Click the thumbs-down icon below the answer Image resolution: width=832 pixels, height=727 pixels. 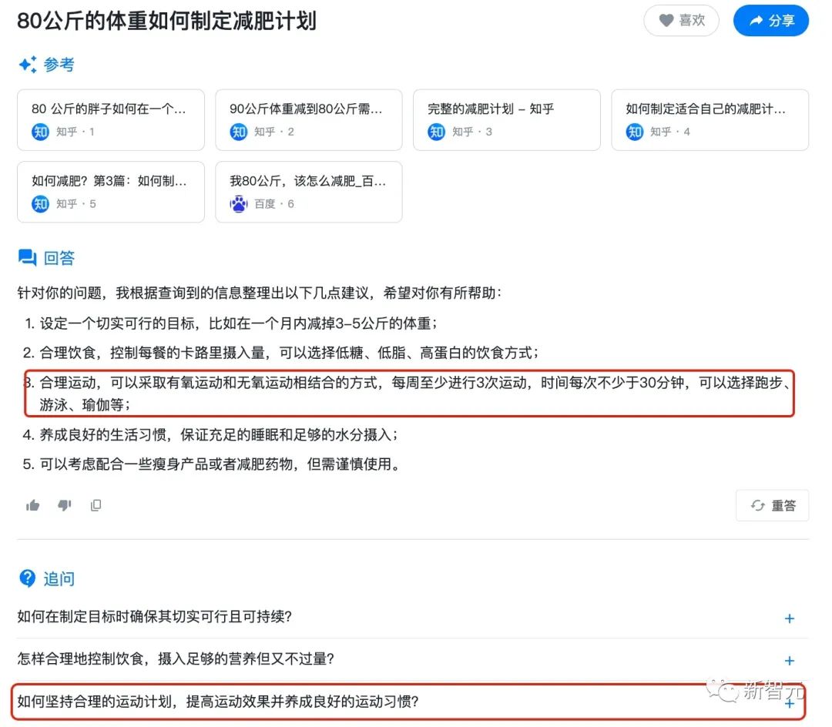click(64, 505)
